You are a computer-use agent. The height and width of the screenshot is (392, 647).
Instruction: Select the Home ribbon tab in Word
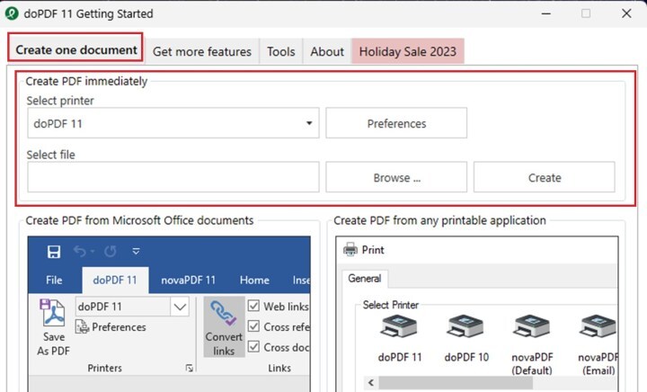point(254,281)
